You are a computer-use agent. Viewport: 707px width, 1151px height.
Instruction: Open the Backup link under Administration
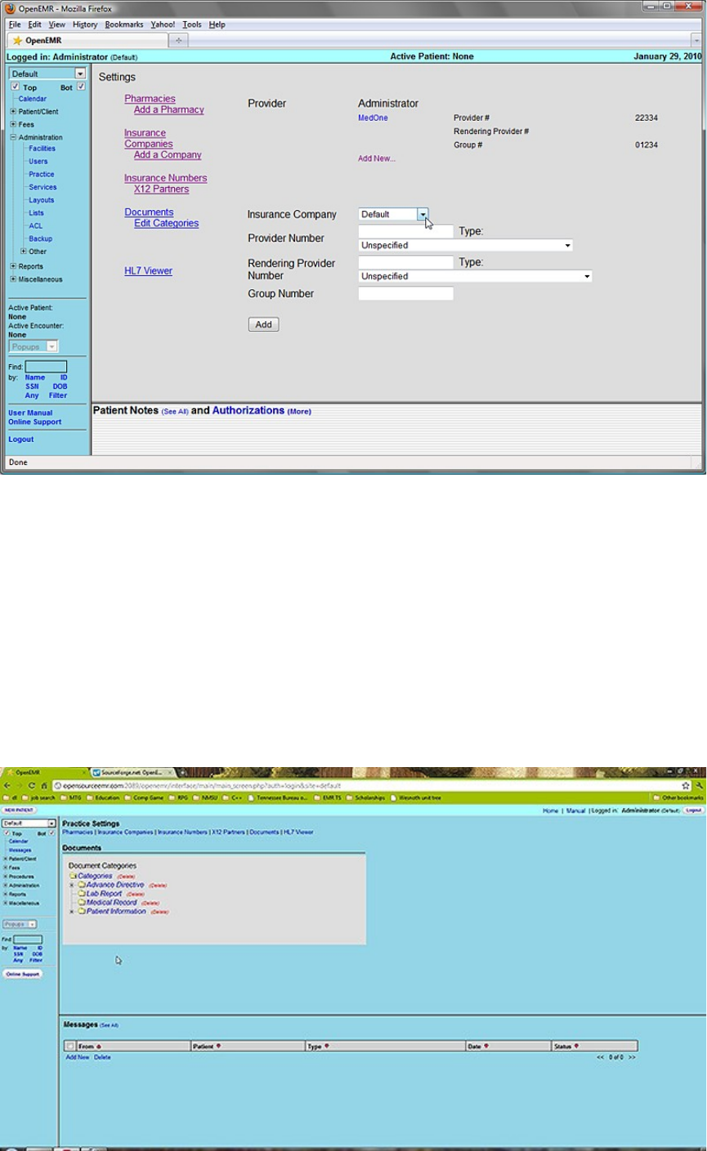click(x=40, y=239)
